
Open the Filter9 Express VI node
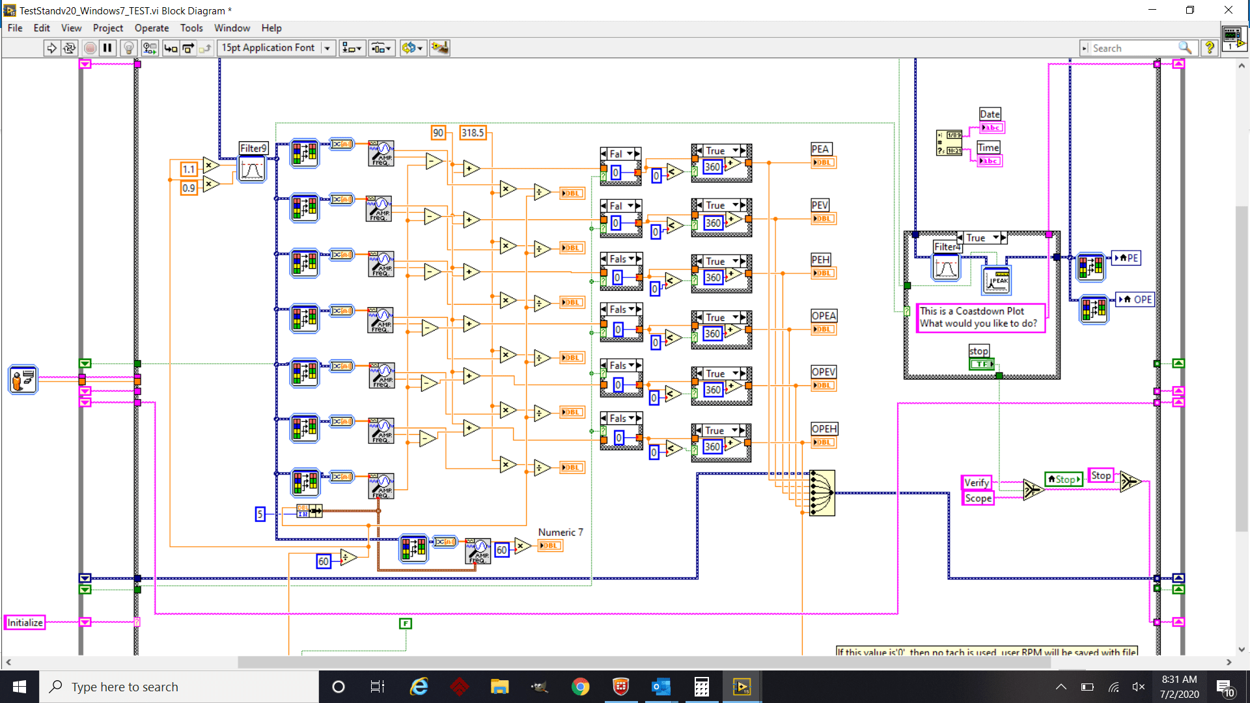(252, 169)
